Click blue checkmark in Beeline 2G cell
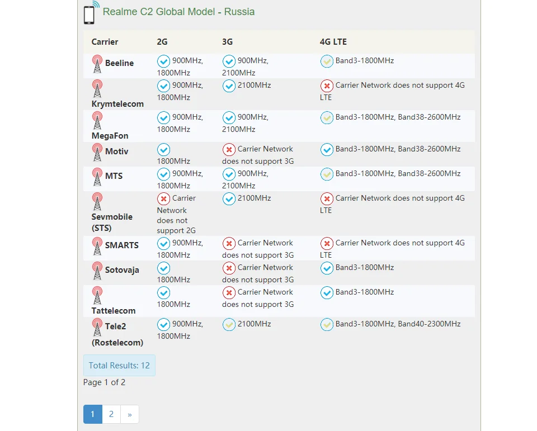The image size is (537, 431). pos(163,61)
